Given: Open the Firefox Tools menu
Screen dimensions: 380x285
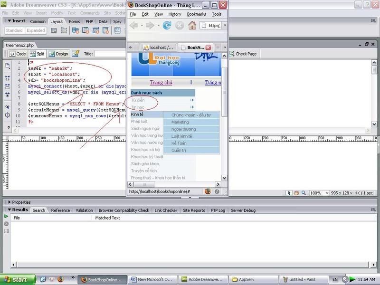Looking at the screenshot, I should pyautogui.click(x=217, y=14).
